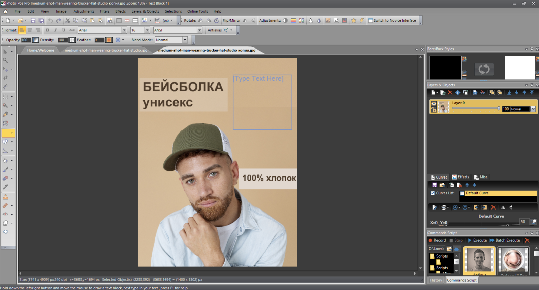This screenshot has height=290, width=539.
Task: Click the black foreground color swatch
Action: point(445,67)
